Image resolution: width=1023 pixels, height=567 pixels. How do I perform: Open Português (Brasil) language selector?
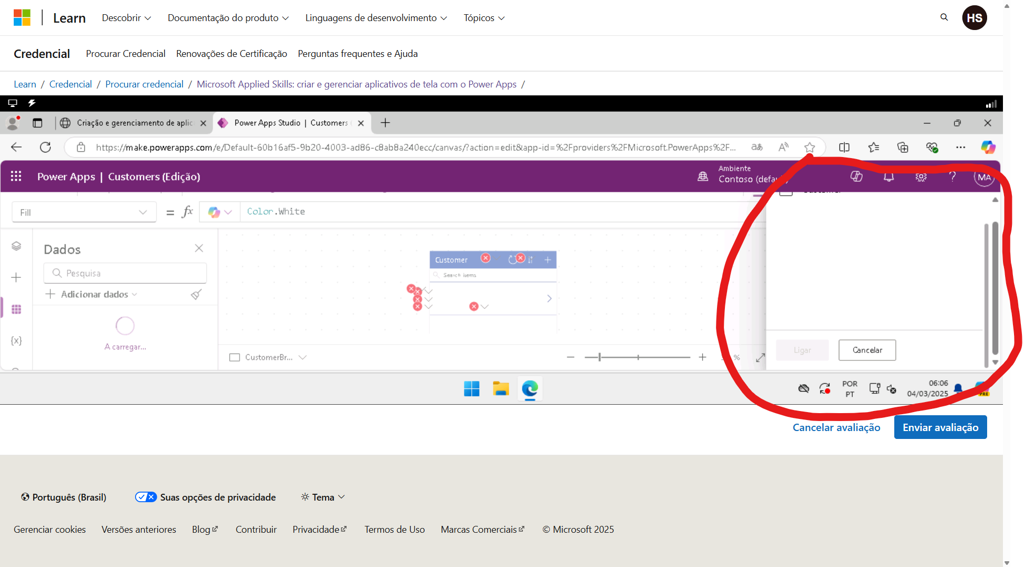coord(63,497)
